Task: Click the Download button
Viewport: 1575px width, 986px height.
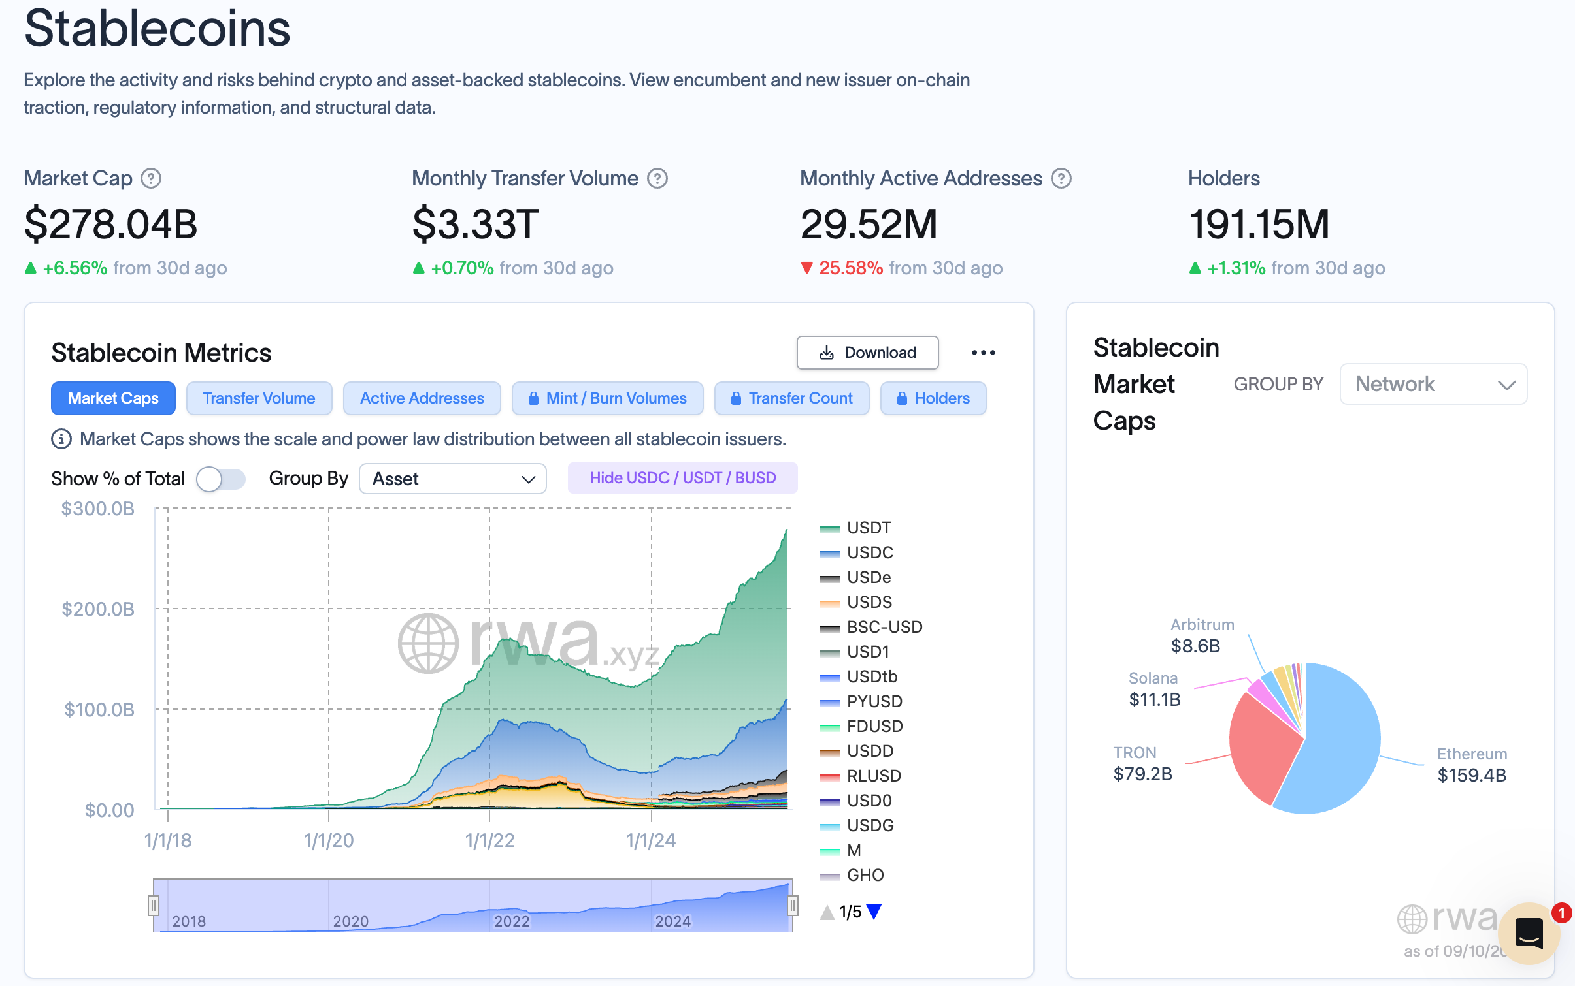Action: pos(867,353)
